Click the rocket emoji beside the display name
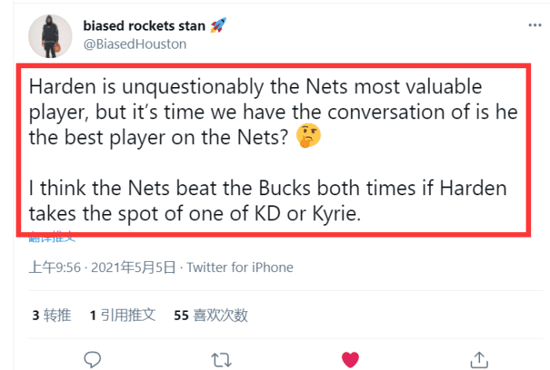This screenshot has width=550, height=370. point(219,25)
